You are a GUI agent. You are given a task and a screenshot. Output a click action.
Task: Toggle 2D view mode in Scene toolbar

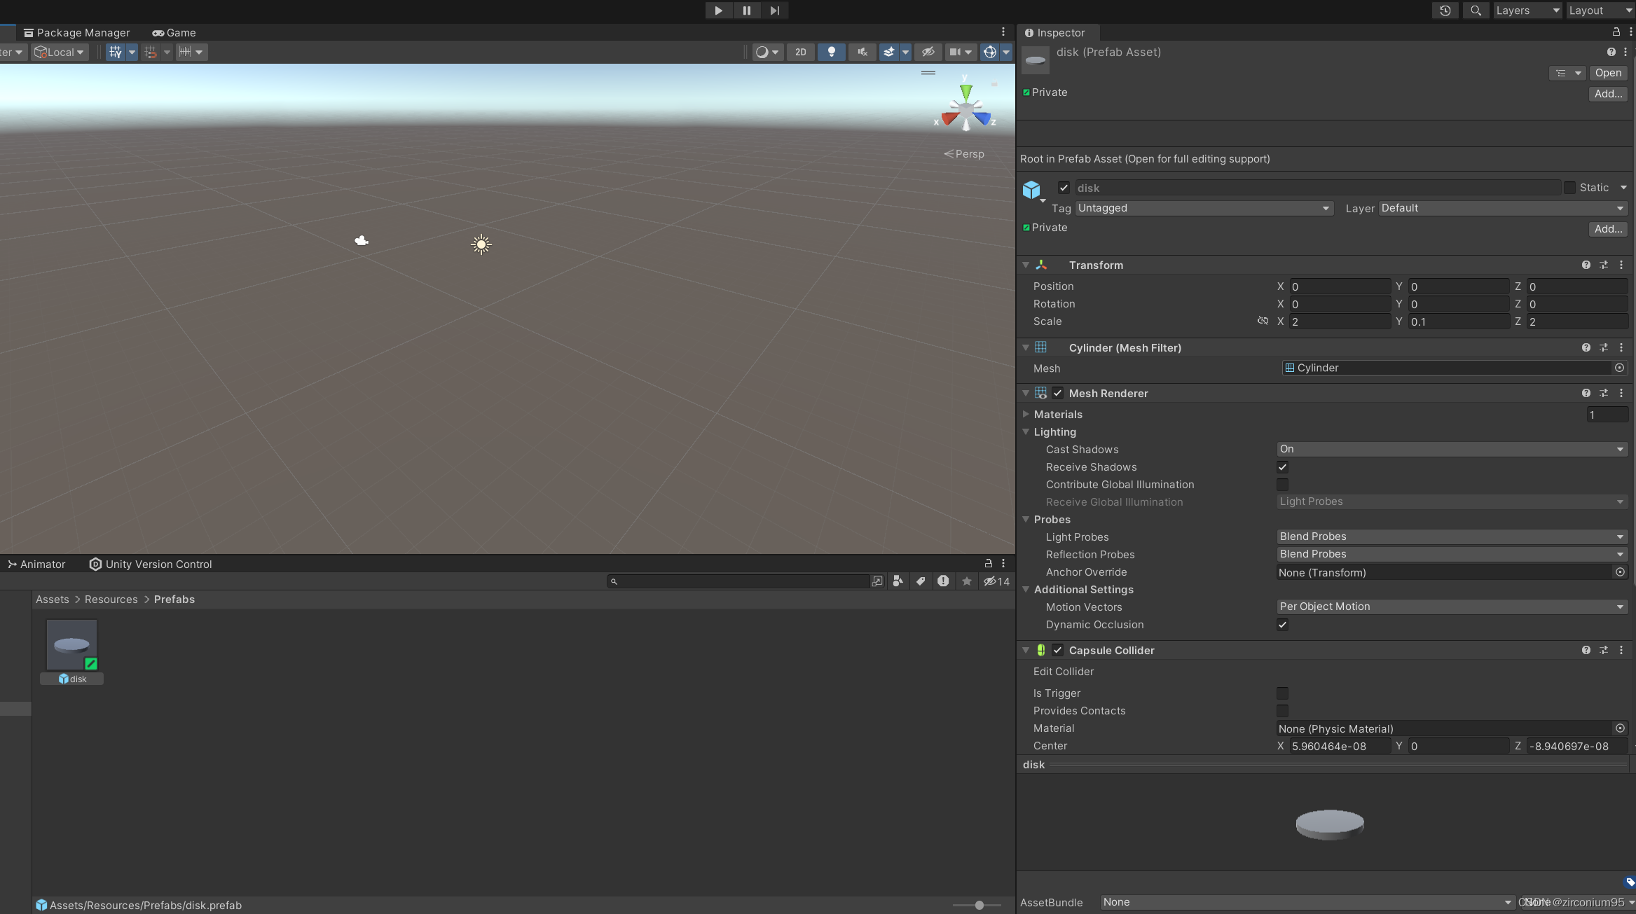[801, 52]
